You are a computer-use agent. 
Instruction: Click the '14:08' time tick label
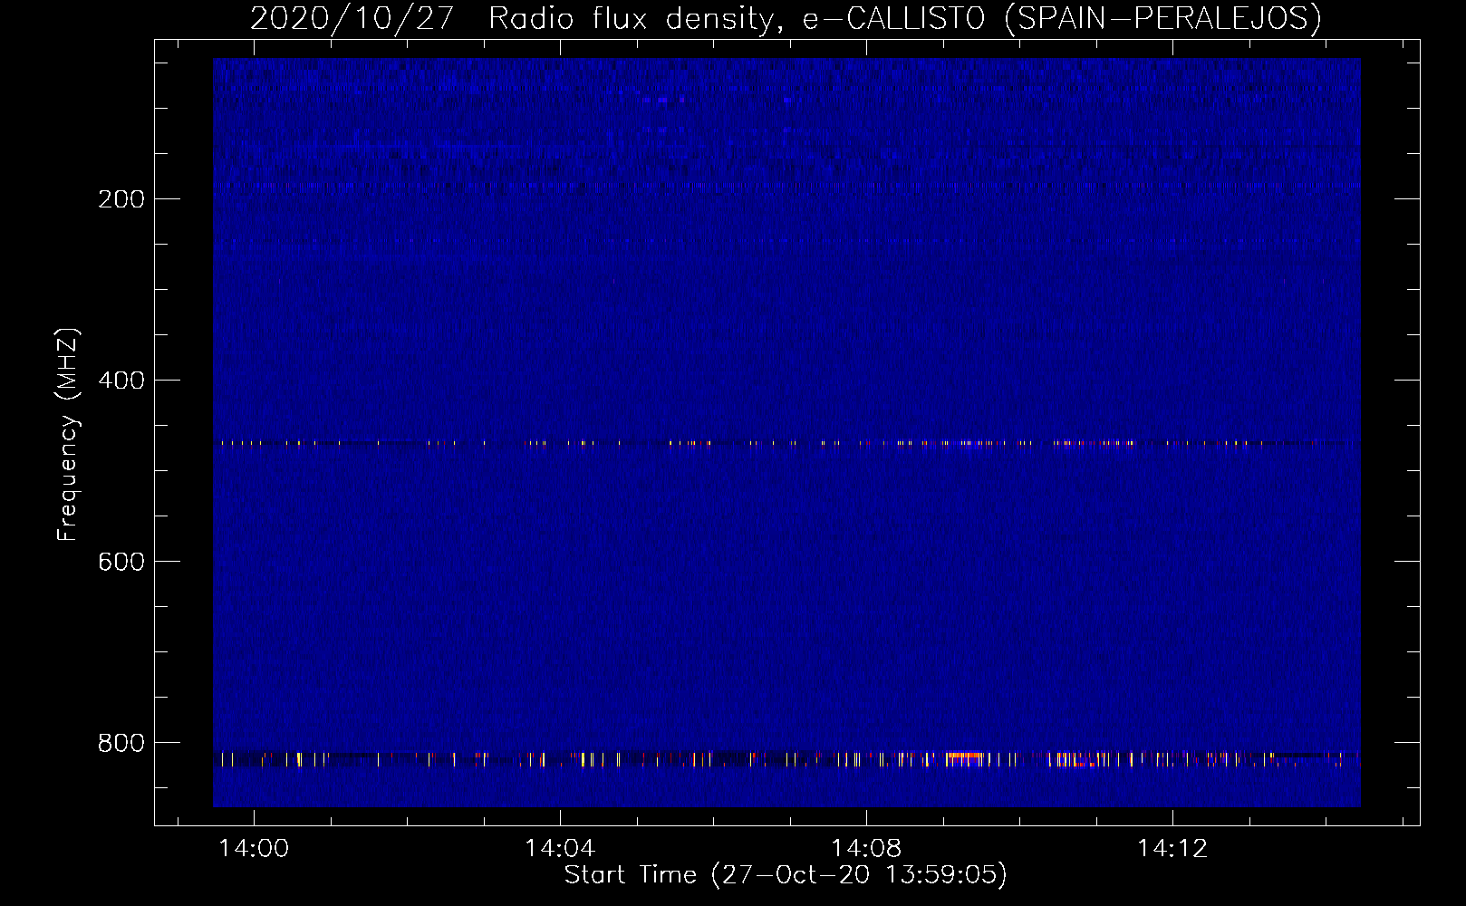click(x=867, y=848)
